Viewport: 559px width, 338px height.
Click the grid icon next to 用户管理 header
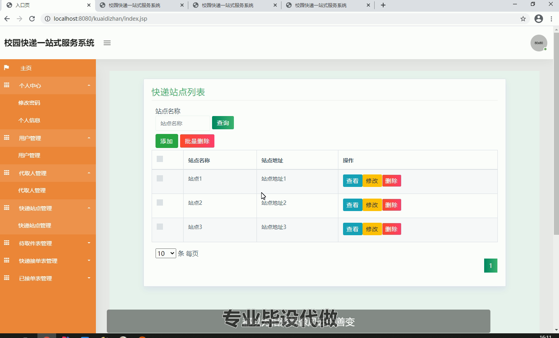(7, 137)
